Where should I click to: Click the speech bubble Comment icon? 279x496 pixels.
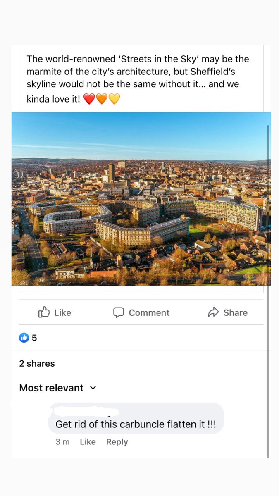coord(119,312)
